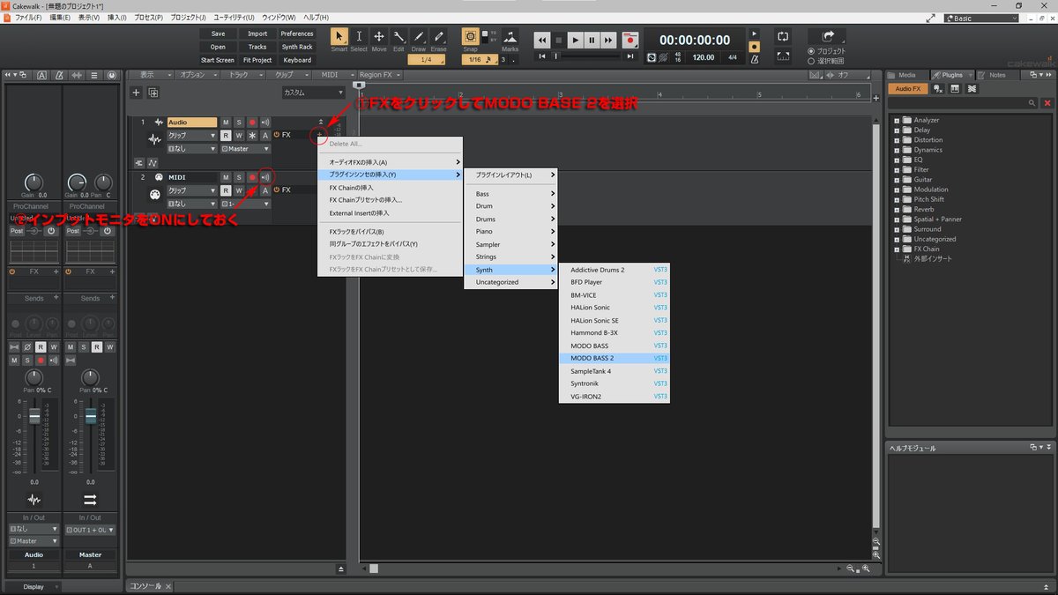1058x595 pixels.
Task: Enable write automation on Audio track
Action: [x=238, y=136]
